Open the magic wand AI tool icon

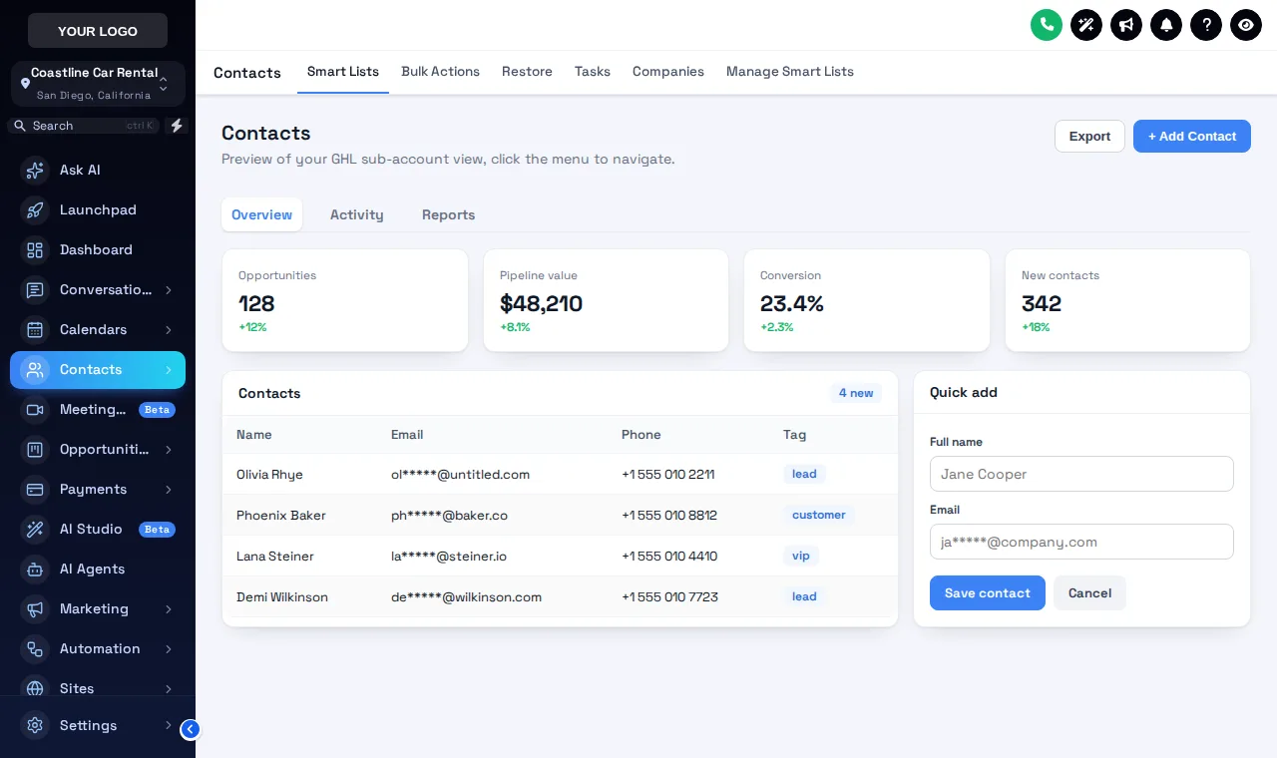pos(1086,25)
